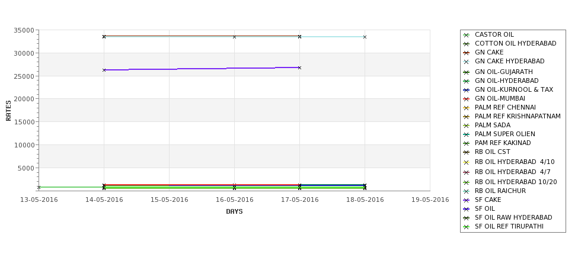Image resolution: width=578 pixels, height=254 pixels.
Task: Select GN CAKE HYDERABAD legend label
Action: (x=509, y=61)
